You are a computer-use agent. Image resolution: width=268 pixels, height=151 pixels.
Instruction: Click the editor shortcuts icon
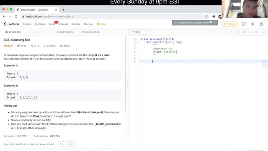250,32
